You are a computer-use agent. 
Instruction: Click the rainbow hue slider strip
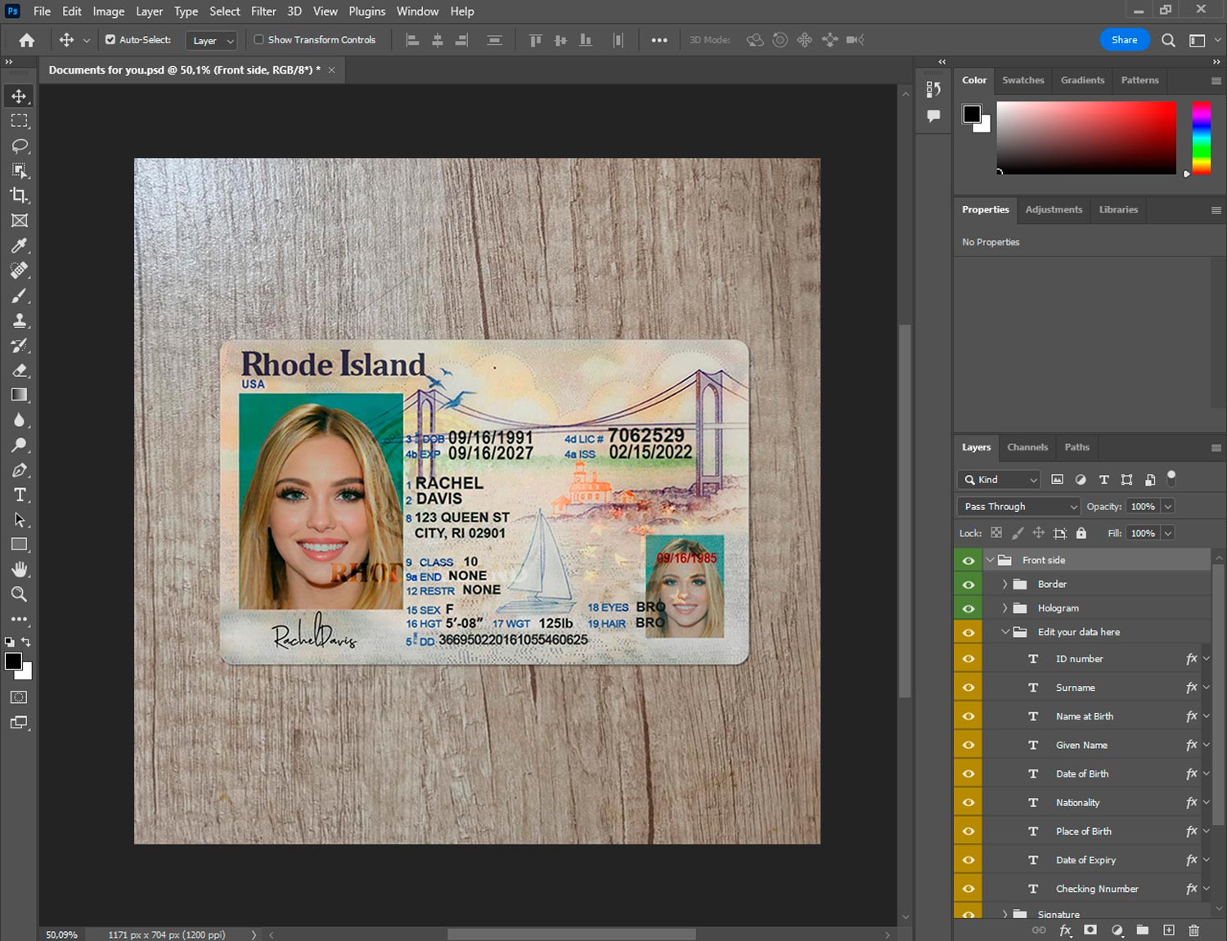click(1201, 137)
